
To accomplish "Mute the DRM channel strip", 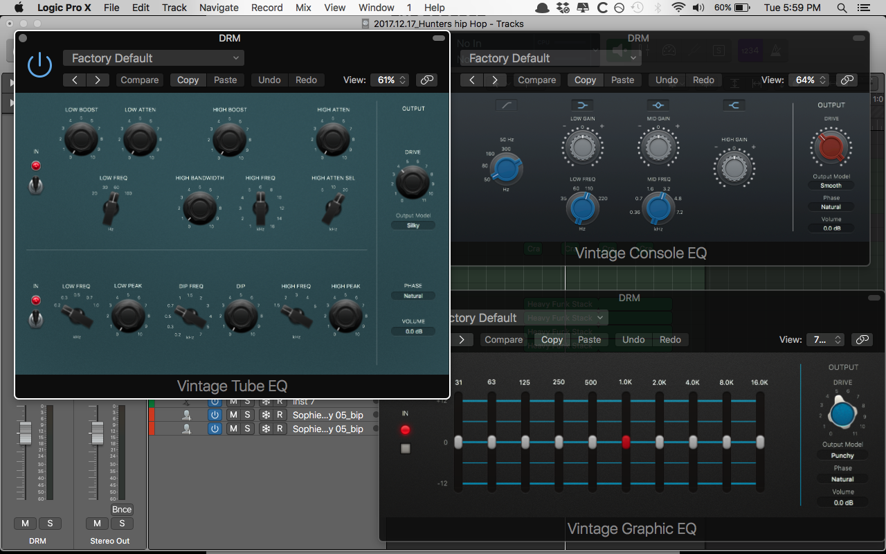I will 25,524.
